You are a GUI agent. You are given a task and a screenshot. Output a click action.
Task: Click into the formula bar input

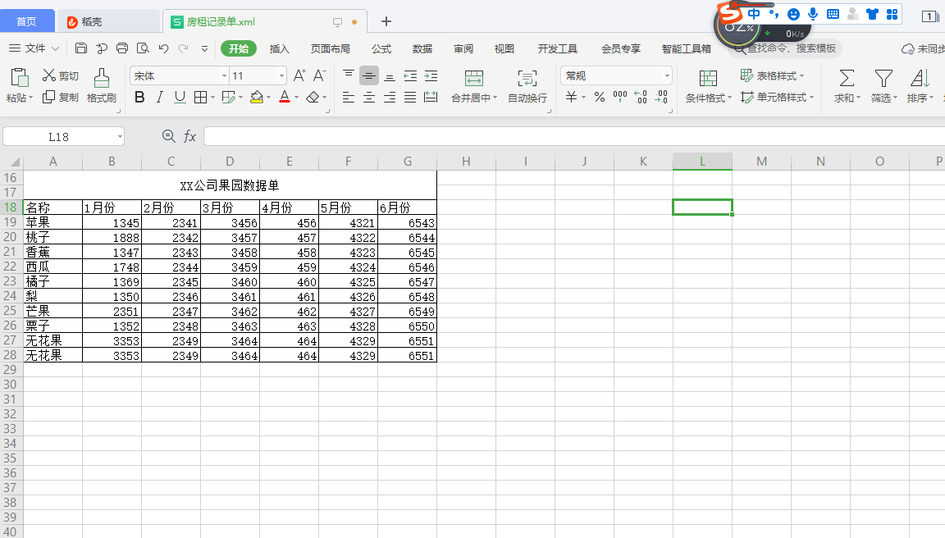[574, 137]
